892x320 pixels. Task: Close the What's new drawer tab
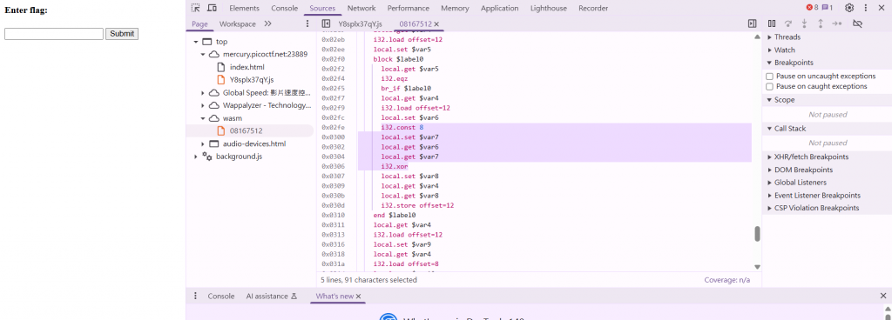click(358, 297)
